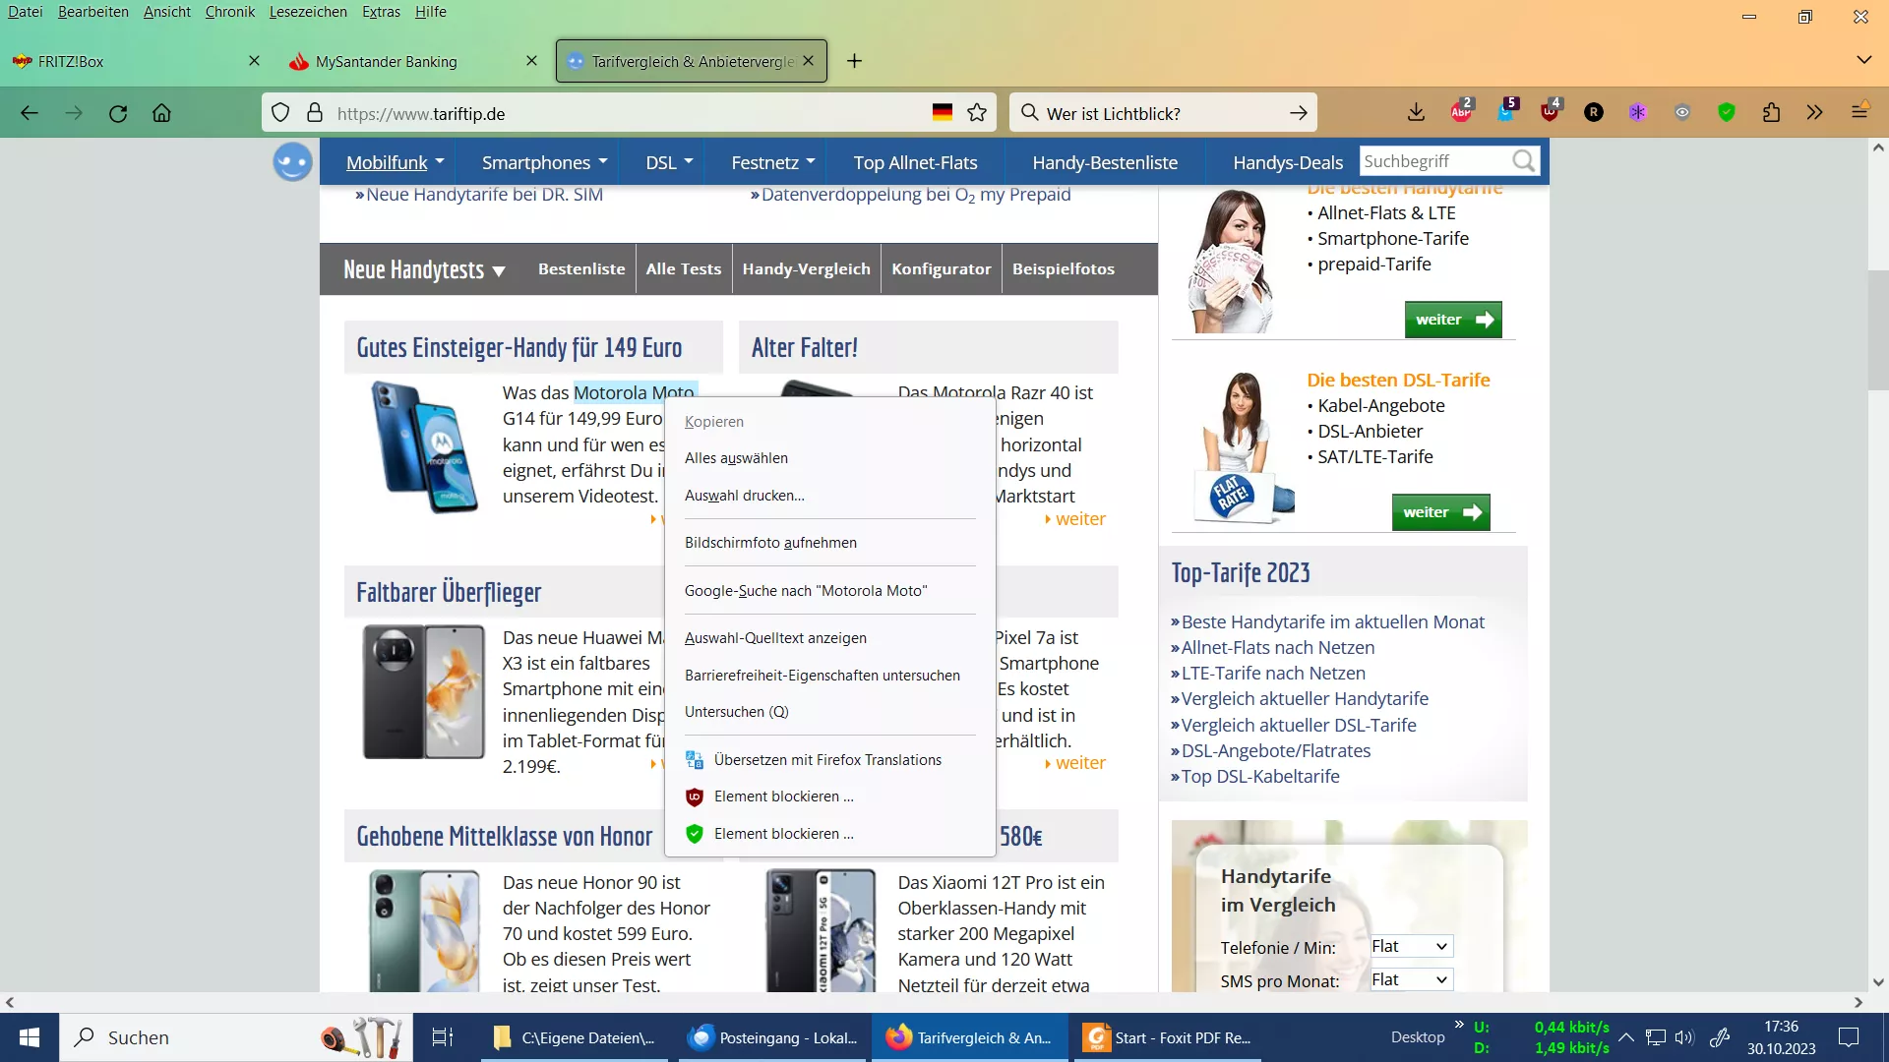Click the Firefox reload page icon
This screenshot has width=1889, height=1062.
pos(118,113)
